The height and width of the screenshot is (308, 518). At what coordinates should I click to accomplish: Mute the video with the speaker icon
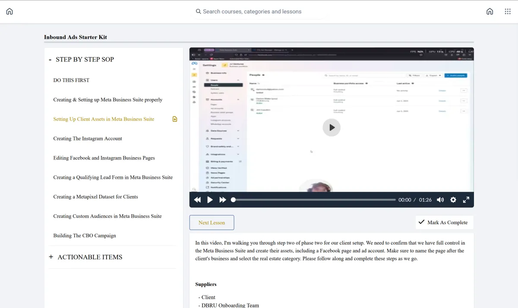[x=440, y=200]
